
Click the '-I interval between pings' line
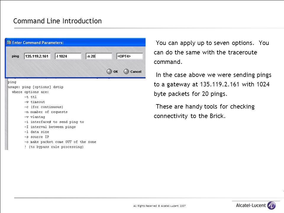tap(50, 127)
